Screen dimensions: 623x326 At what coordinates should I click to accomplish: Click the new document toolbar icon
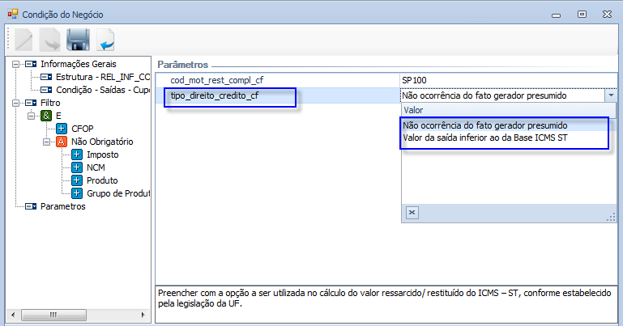click(x=23, y=40)
